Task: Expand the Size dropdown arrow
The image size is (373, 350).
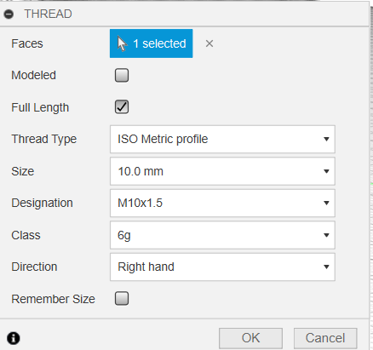Action: (326, 171)
